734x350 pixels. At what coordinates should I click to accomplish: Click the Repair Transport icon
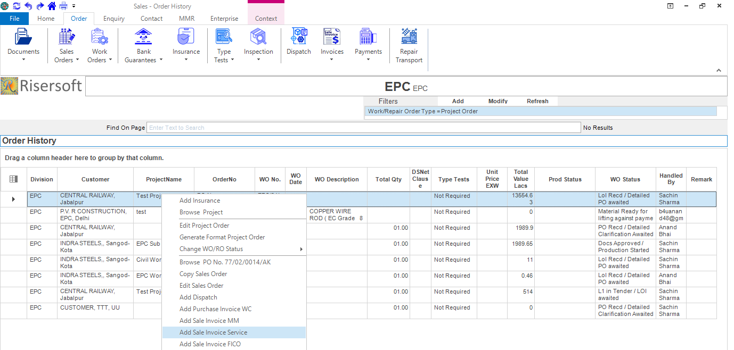(x=409, y=37)
